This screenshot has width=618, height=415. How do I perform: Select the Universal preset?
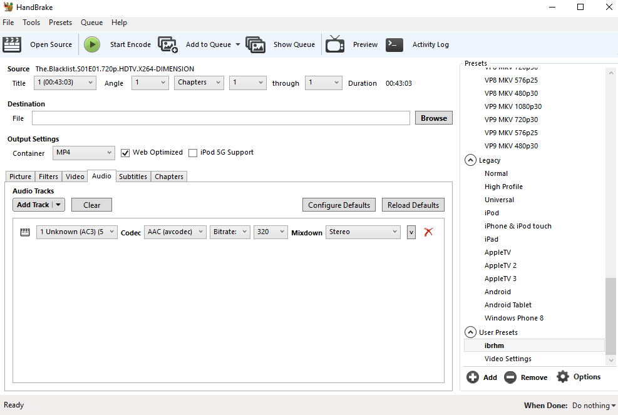click(x=500, y=200)
